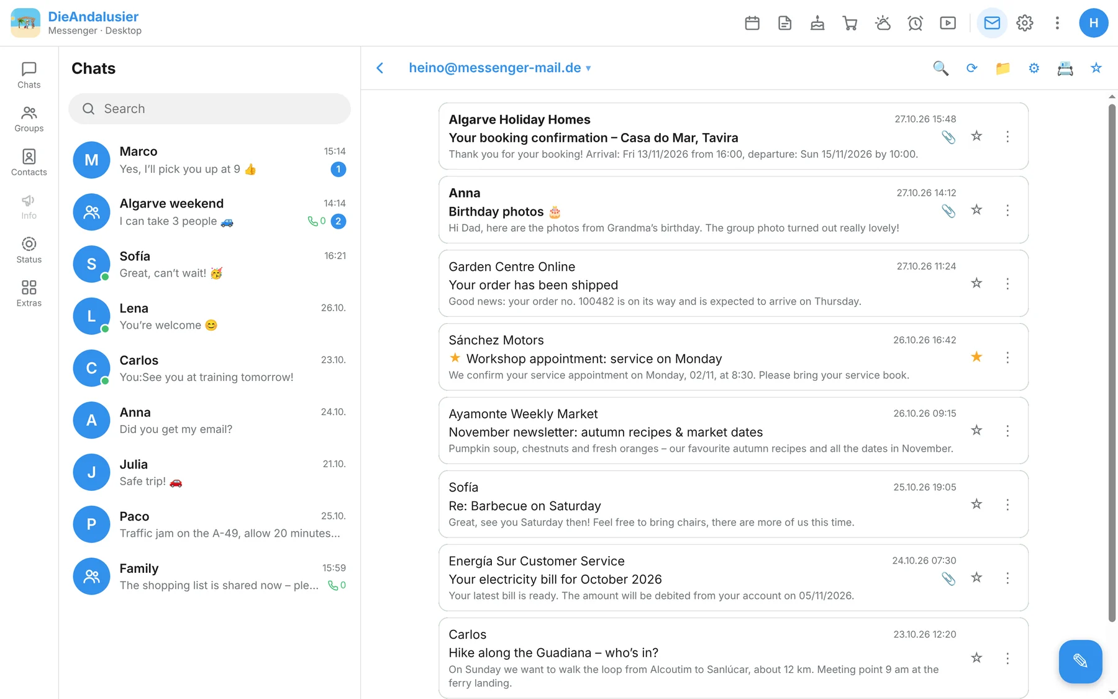The height and width of the screenshot is (699, 1118).
Task: Open the video player icon
Action: [x=948, y=23]
